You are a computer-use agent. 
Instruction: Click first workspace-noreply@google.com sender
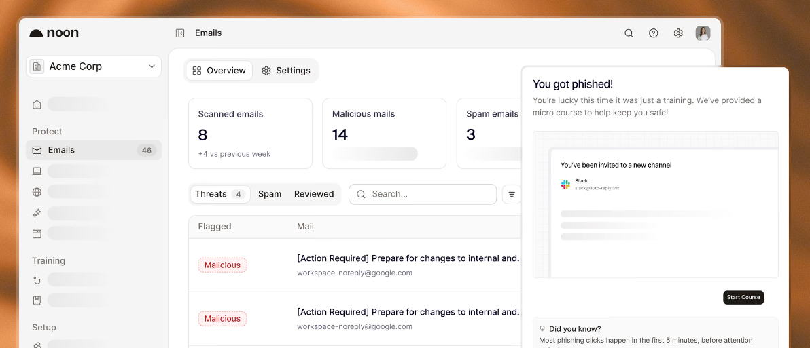coord(355,273)
